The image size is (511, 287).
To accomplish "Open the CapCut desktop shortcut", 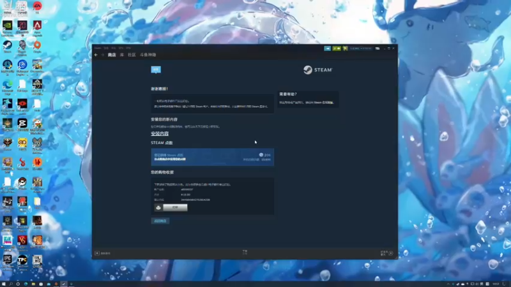I will coord(22,125).
